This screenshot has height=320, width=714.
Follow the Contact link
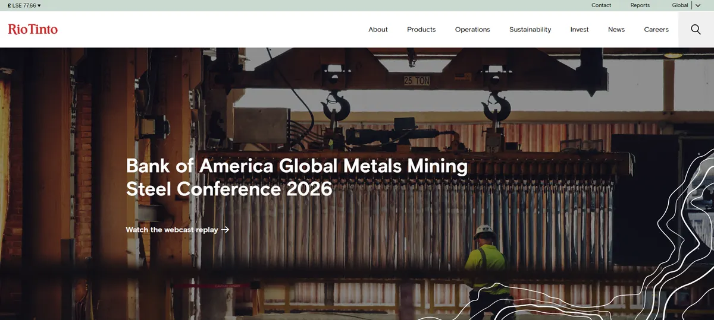click(x=601, y=5)
